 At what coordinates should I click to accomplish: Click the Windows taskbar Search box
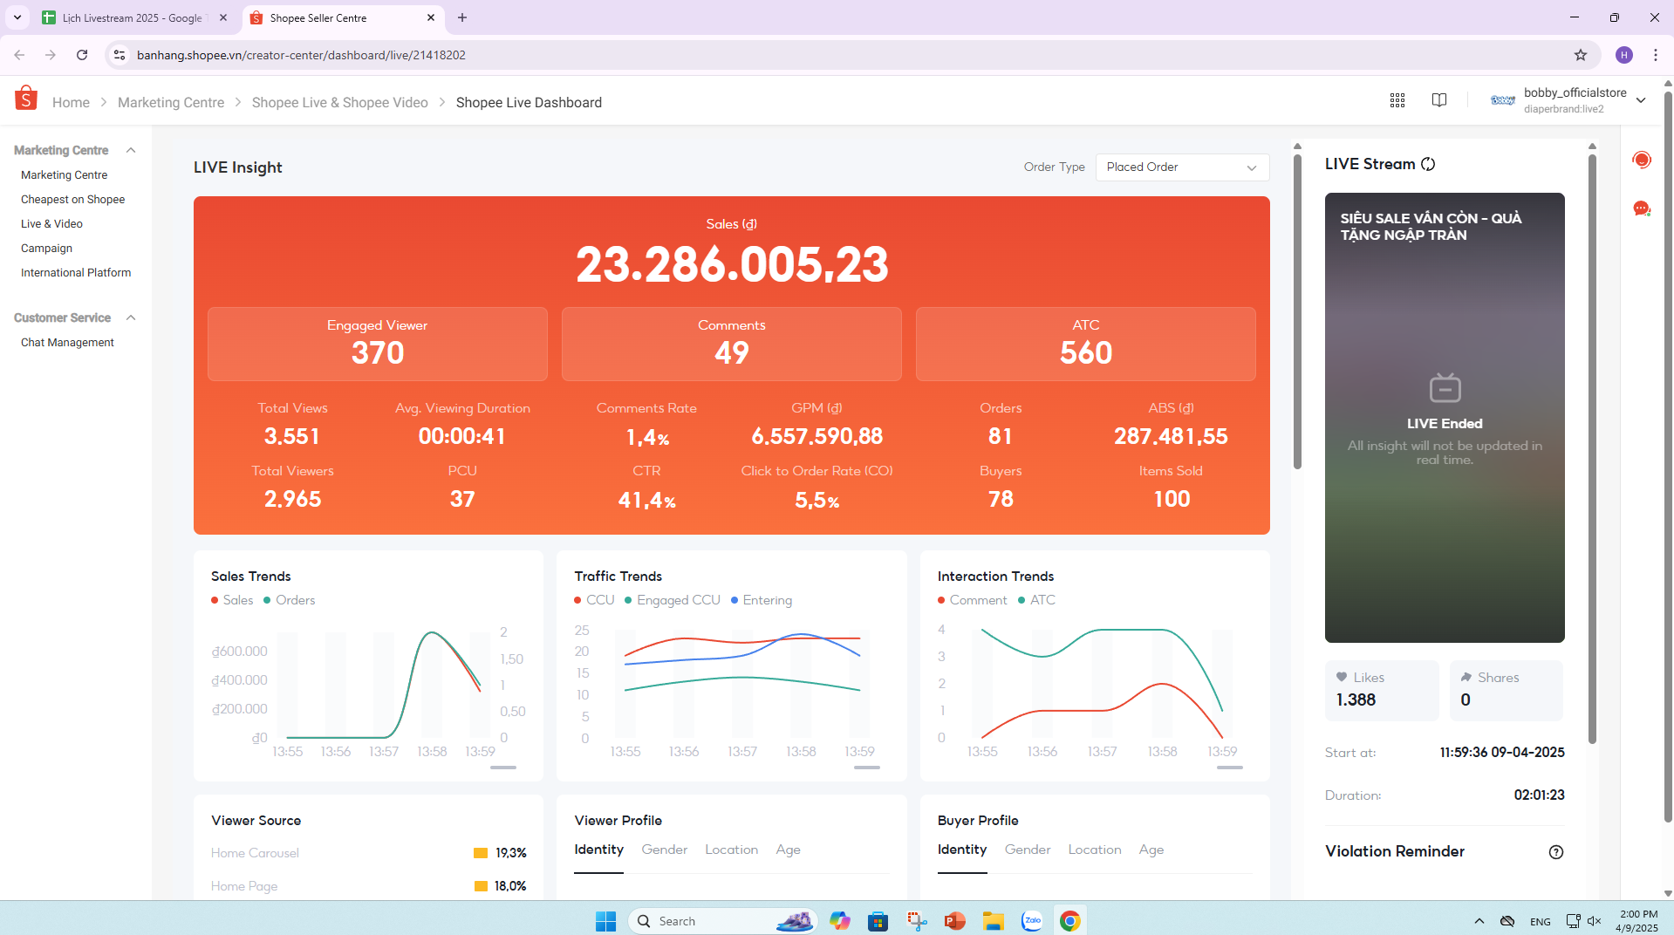[722, 921]
